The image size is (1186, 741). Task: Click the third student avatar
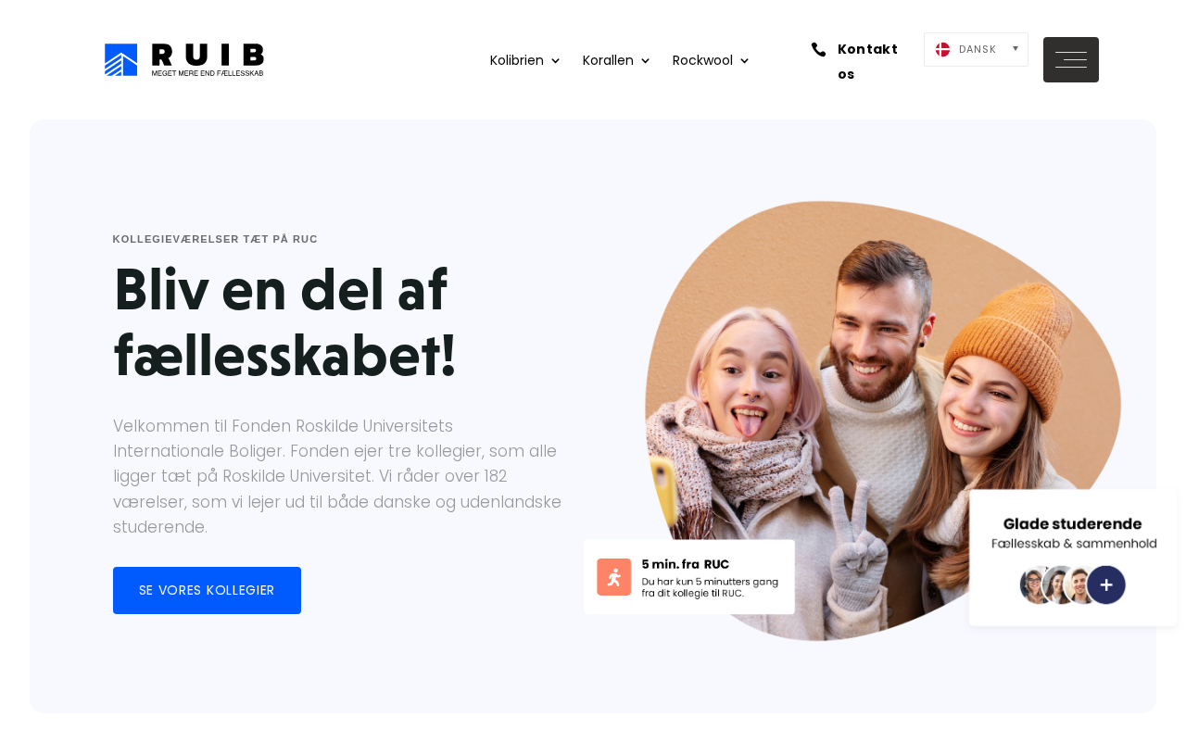1079,585
